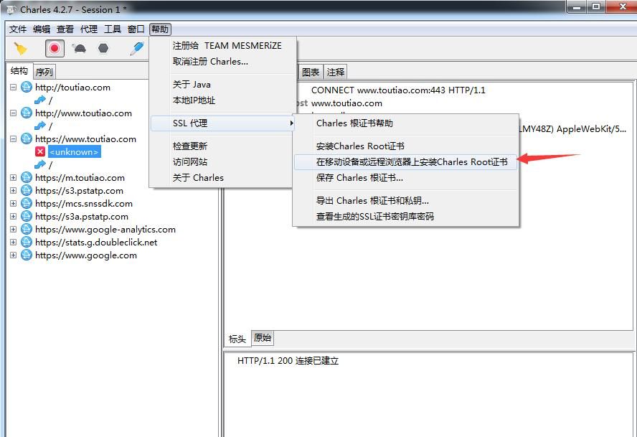
Task: Stop recording by clicking the red record icon
Action: 54,48
